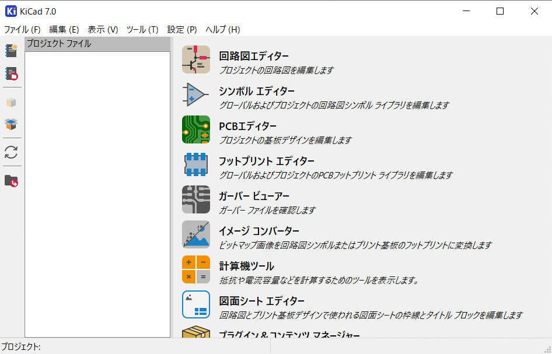Click the 抵抗や電流容量 calculator description text
Viewport: 552px width, 354px height.
coord(319,281)
